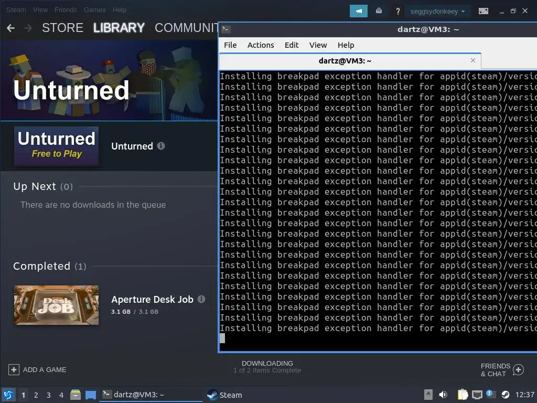Image resolution: width=537 pixels, height=403 pixels.
Task: Open the View menu in Steam
Action: tap(40, 9)
